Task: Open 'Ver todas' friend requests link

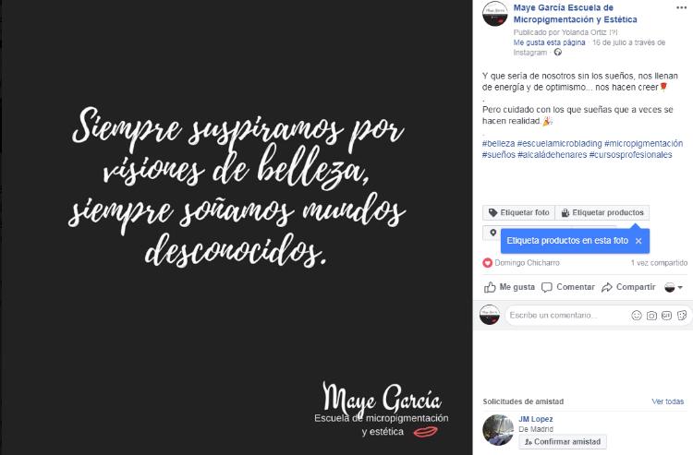Action: [667, 401]
